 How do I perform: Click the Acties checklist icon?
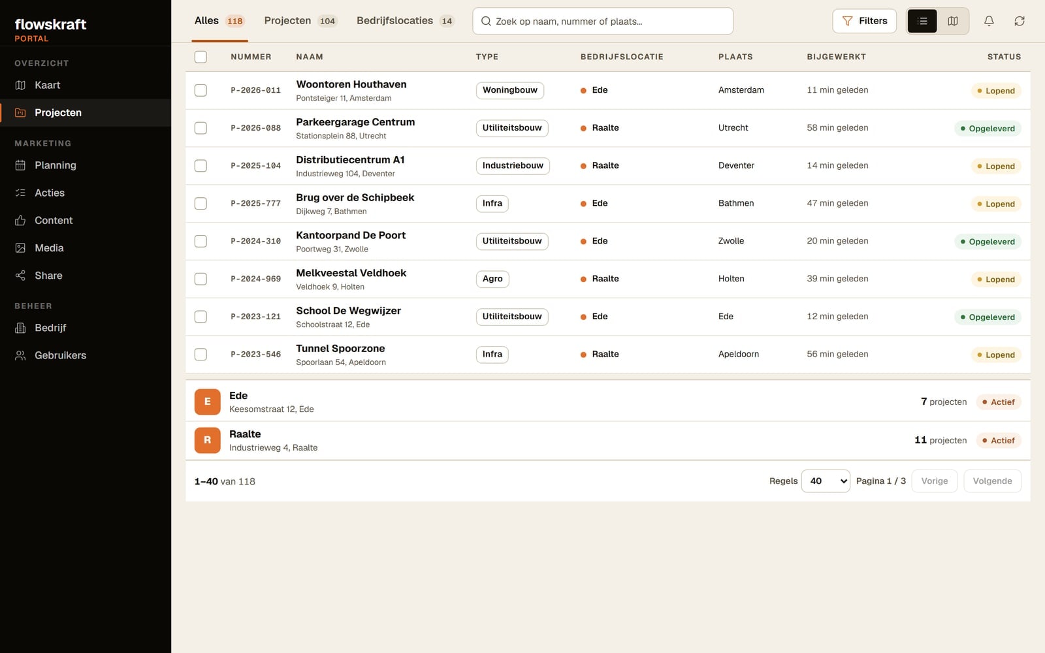[20, 193]
